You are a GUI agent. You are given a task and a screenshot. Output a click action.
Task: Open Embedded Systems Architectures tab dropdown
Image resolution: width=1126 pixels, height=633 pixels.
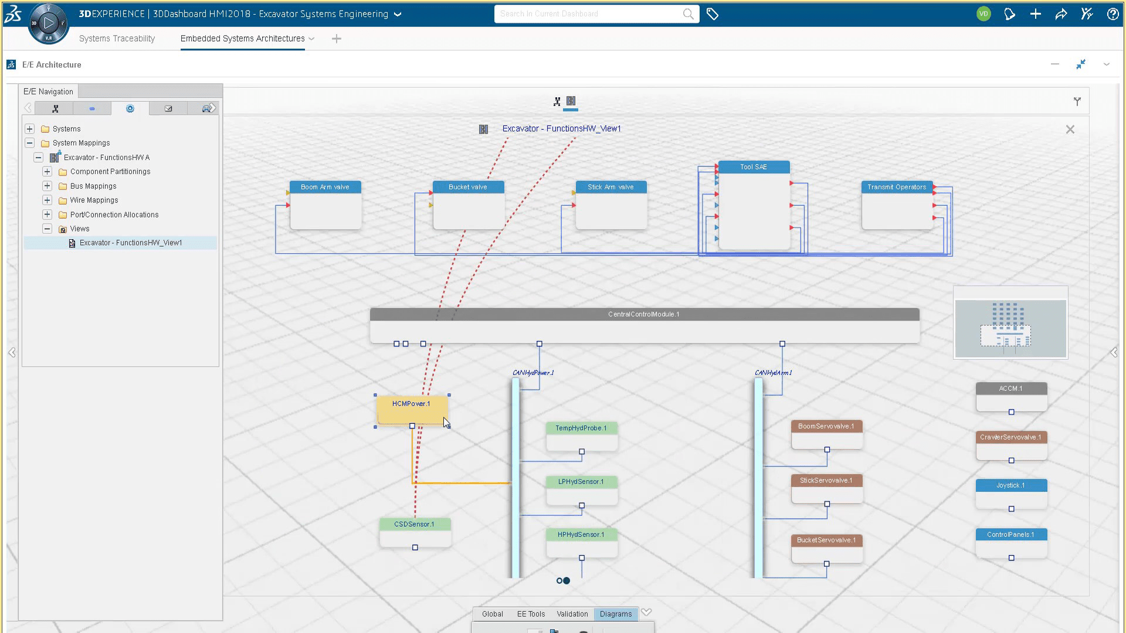(311, 39)
